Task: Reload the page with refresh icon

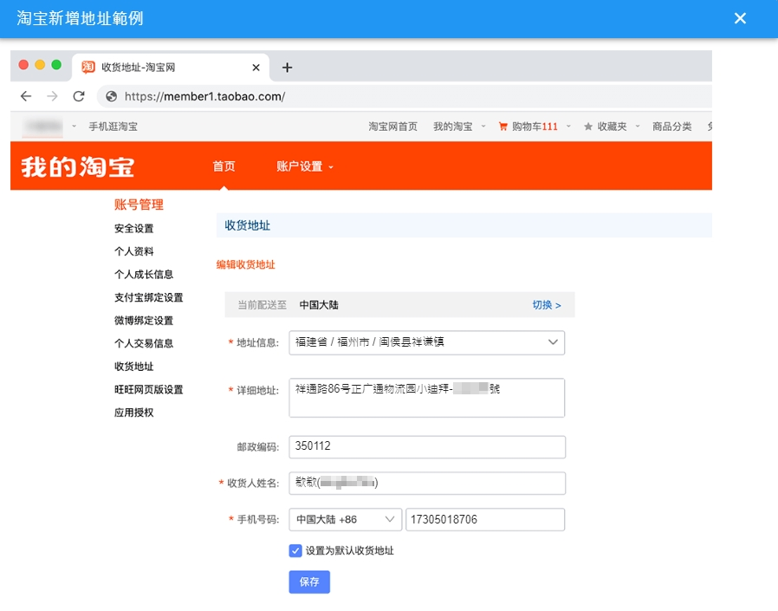Action: click(79, 96)
